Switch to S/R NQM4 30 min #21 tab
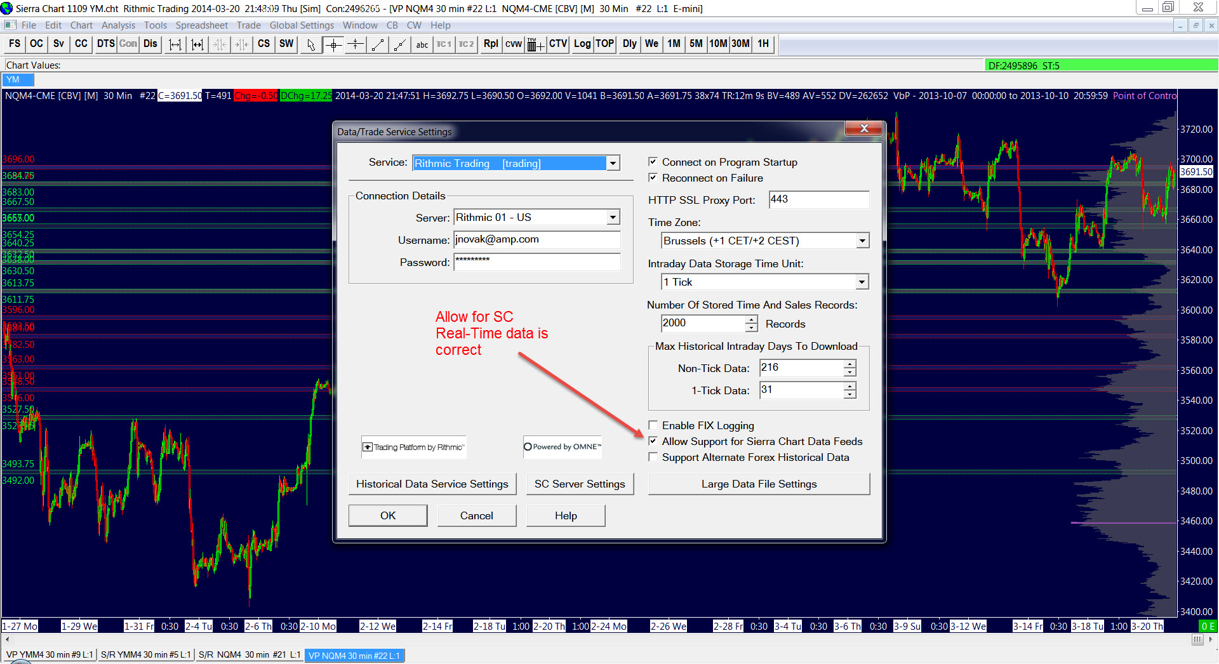 (250, 655)
